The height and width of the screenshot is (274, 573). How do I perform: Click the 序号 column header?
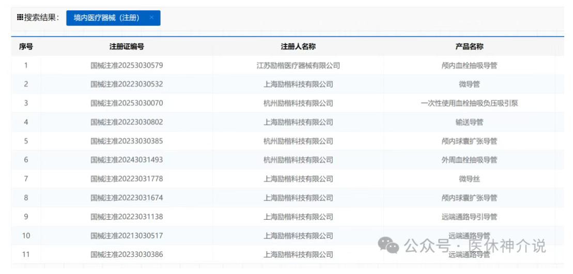26,47
